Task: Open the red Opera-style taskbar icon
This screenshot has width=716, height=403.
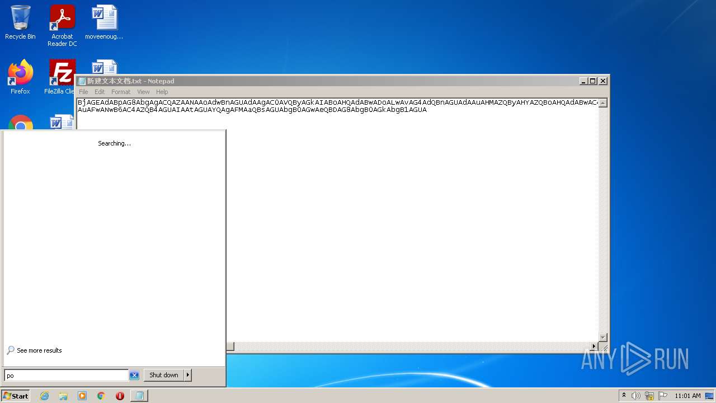Action: tap(120, 396)
